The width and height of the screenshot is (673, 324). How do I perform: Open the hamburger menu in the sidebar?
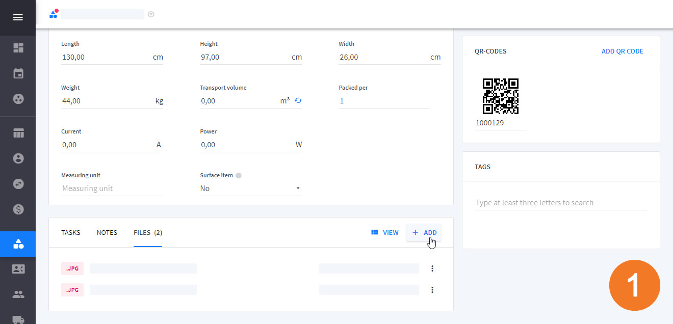tap(18, 17)
